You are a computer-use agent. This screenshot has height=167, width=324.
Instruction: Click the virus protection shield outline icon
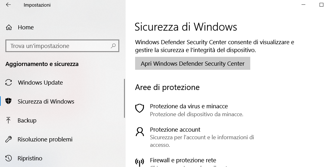pyautogui.click(x=140, y=108)
